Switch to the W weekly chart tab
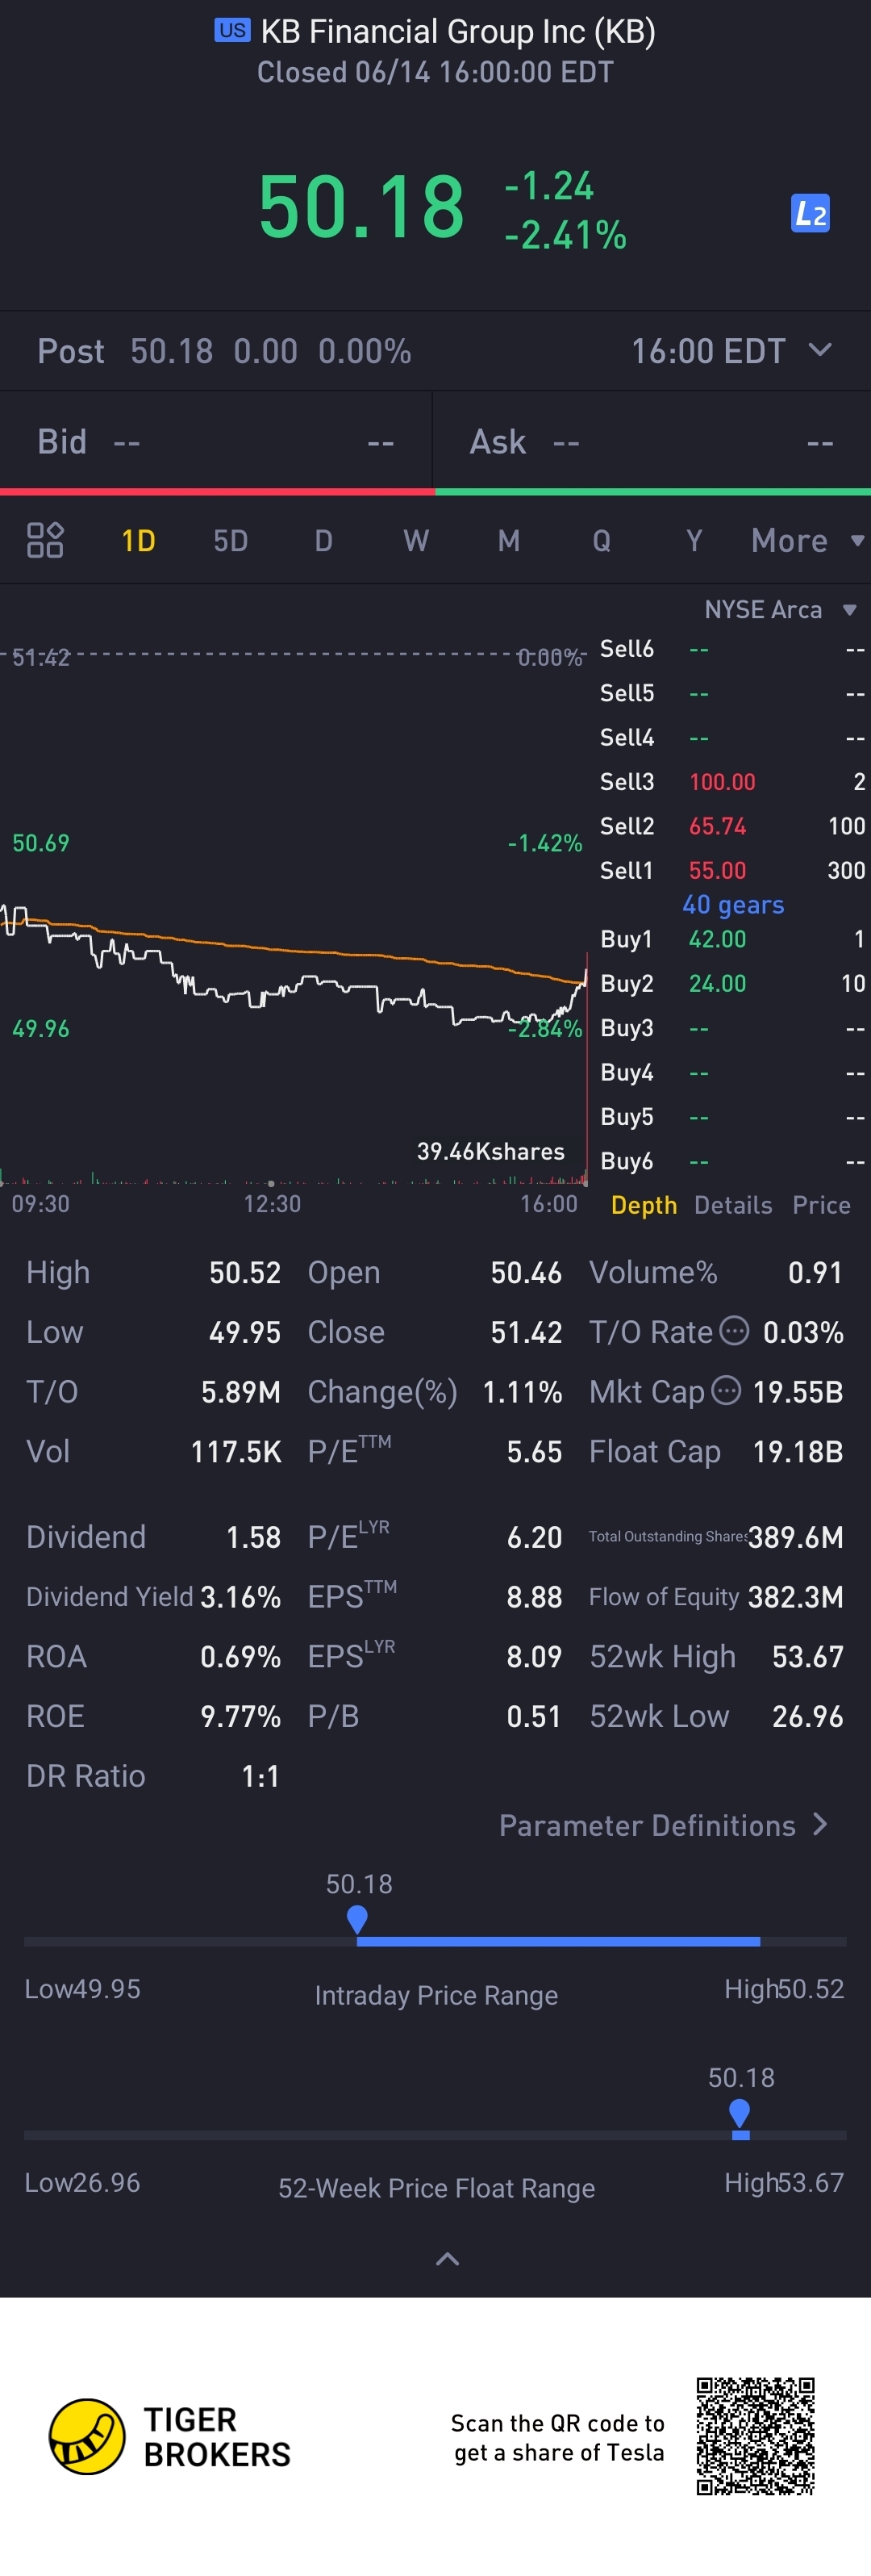Viewport: 871px width, 2576px height. pyautogui.click(x=415, y=541)
